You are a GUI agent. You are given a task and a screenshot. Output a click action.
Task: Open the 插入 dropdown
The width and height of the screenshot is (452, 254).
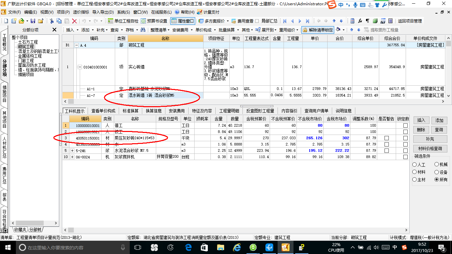71,30
